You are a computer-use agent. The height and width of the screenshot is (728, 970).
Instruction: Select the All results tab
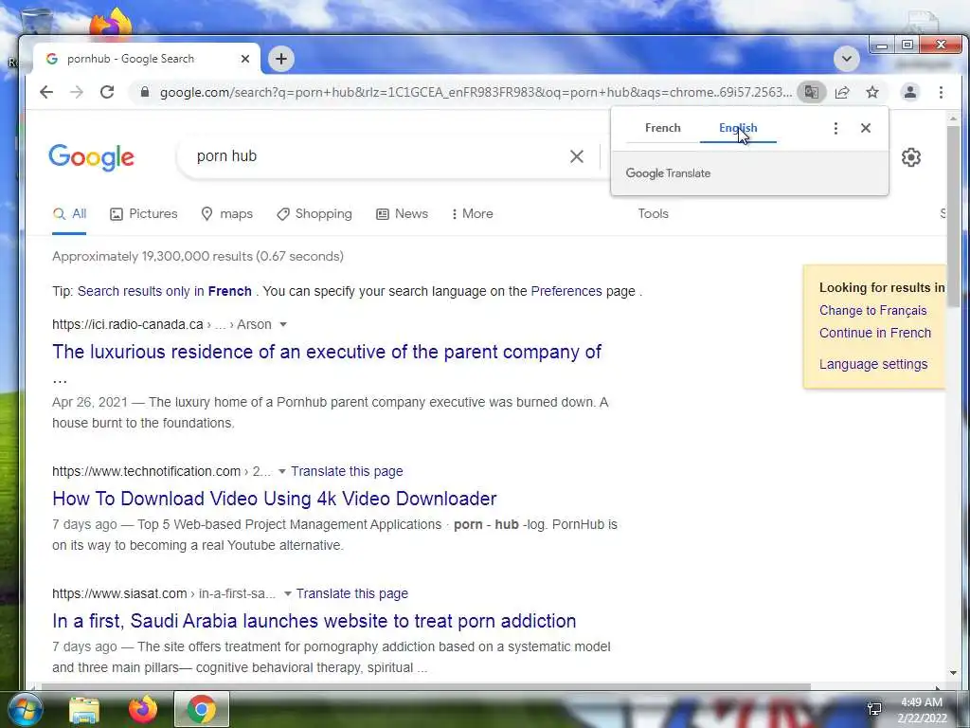[x=69, y=214]
